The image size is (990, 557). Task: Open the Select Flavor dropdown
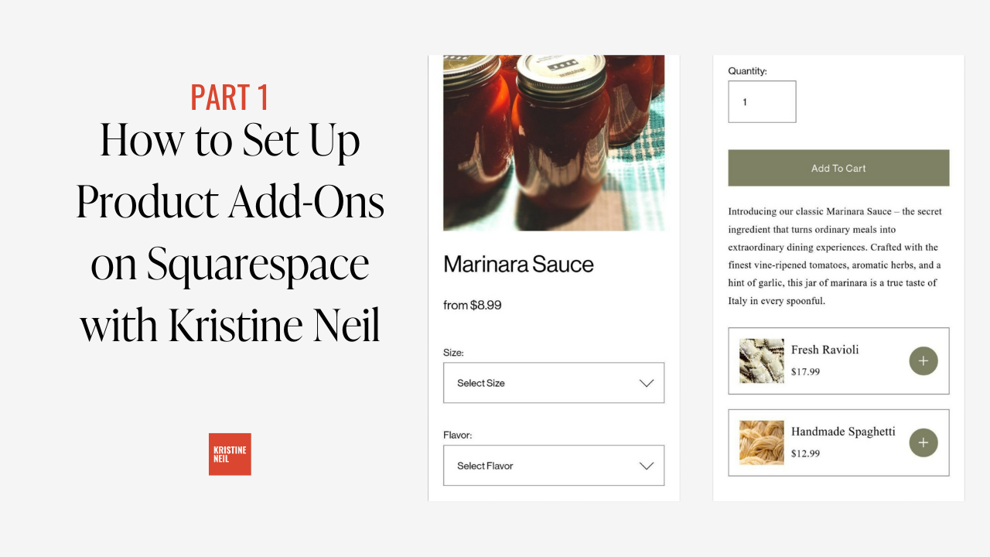click(554, 466)
